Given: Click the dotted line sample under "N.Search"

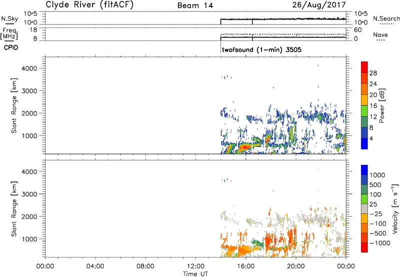Looking at the screenshot, I should 386,23.
